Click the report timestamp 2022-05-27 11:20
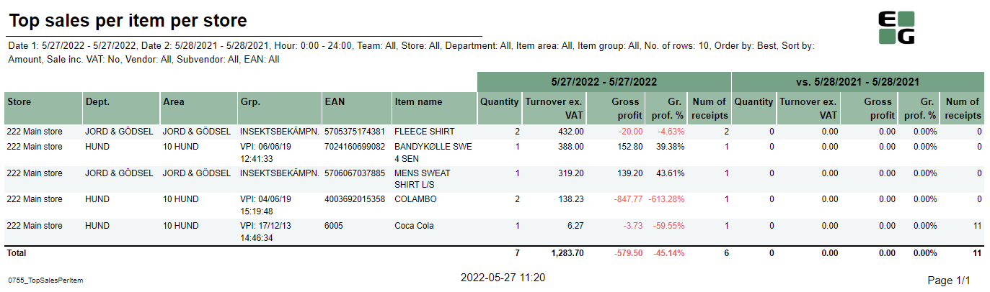 (x=503, y=278)
